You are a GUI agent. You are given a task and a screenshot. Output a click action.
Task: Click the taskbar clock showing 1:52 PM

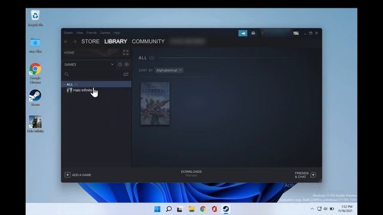coord(345,208)
